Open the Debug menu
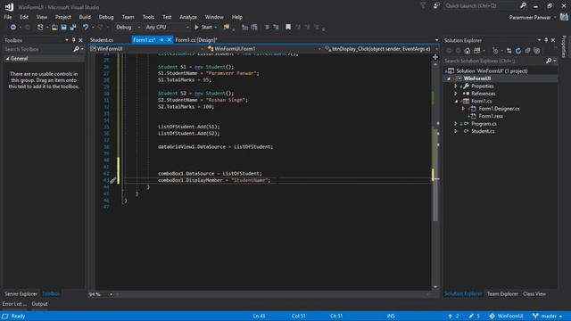The image size is (571, 321). 106,17
